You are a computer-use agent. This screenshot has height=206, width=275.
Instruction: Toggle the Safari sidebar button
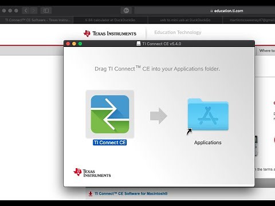46,11
